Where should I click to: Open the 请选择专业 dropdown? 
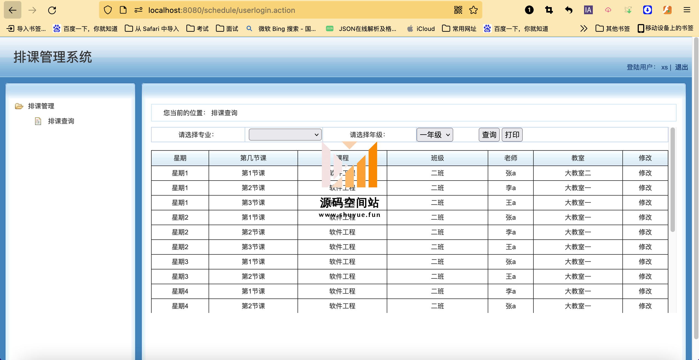[x=285, y=135]
